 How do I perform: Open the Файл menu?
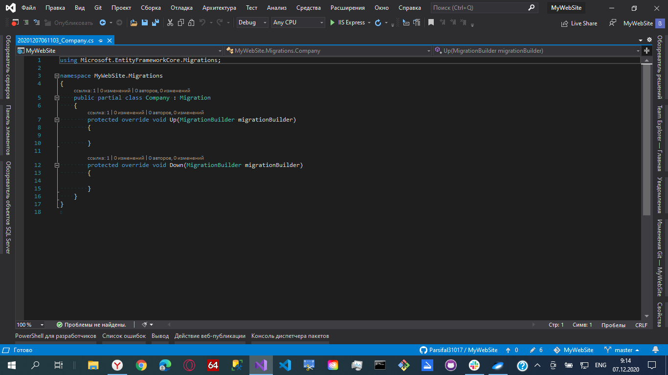tap(28, 8)
